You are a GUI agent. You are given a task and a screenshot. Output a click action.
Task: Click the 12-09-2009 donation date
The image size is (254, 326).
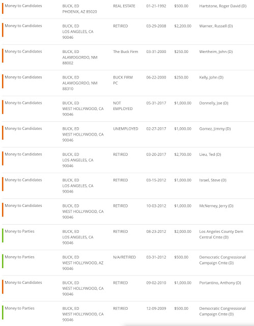(156, 309)
